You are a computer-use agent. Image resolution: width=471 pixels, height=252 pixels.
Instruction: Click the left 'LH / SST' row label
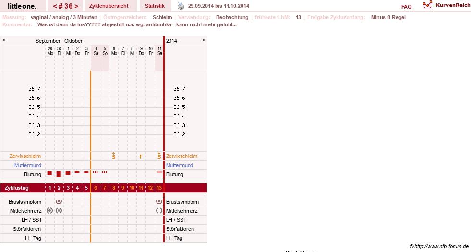(32, 220)
